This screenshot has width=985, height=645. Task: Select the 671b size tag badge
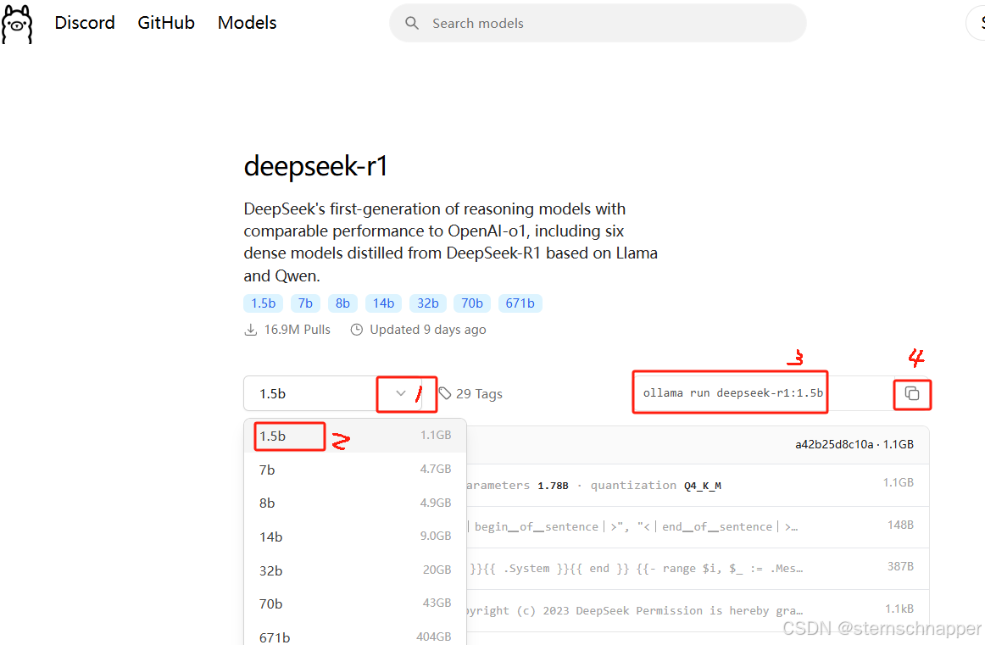pos(520,303)
